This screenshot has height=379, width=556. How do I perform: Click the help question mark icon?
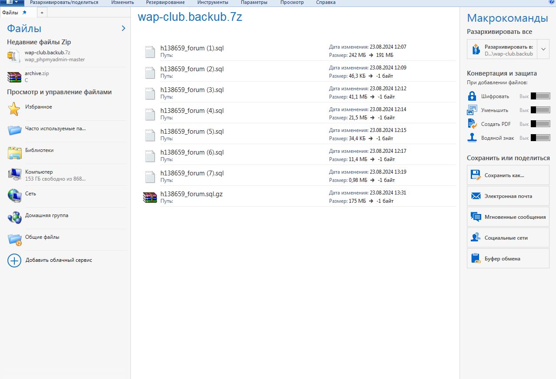tap(552, 2)
